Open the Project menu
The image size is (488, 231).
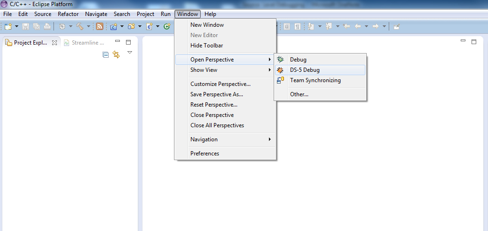(145, 14)
